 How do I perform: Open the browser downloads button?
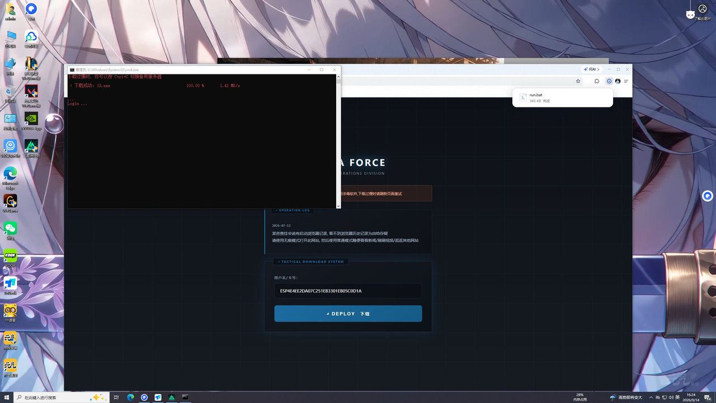[609, 81]
